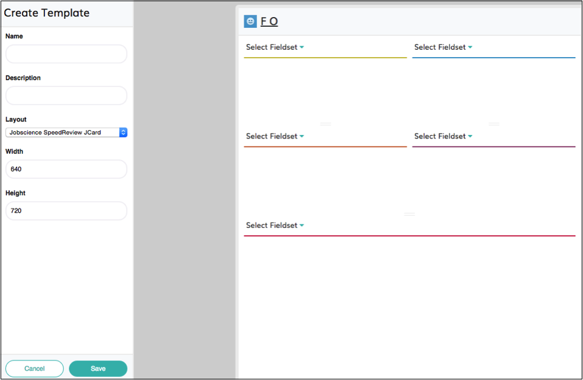Grab the resize handle above the orange fieldset

[325, 124]
